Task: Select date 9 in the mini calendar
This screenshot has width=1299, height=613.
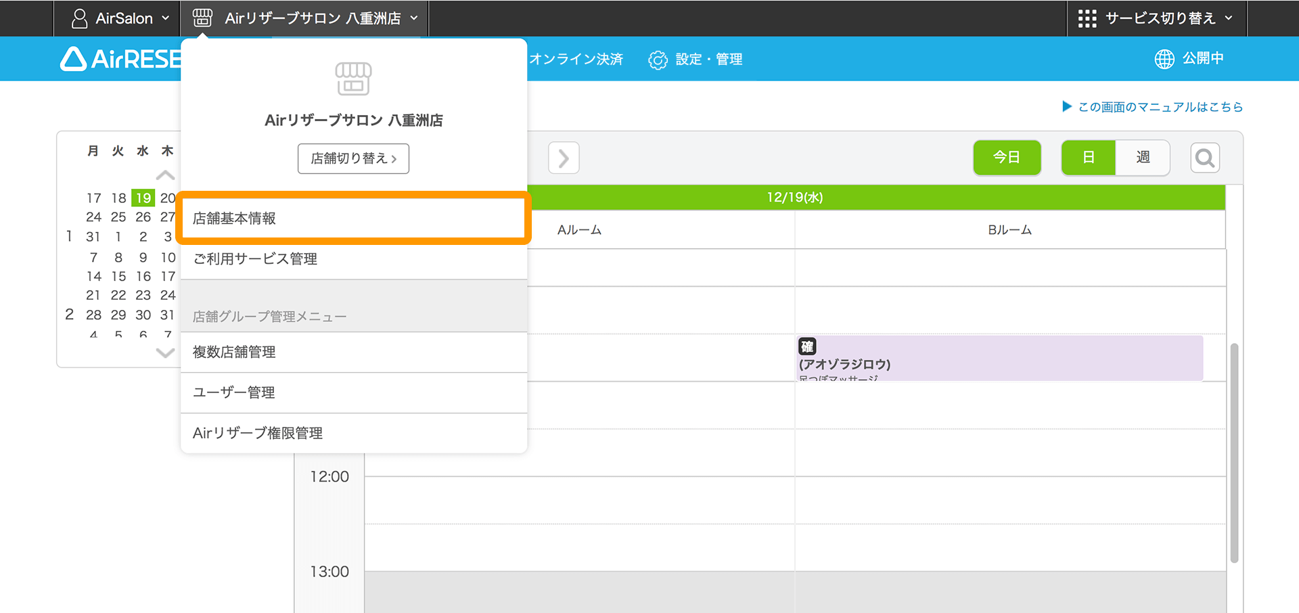Action: pyautogui.click(x=143, y=257)
